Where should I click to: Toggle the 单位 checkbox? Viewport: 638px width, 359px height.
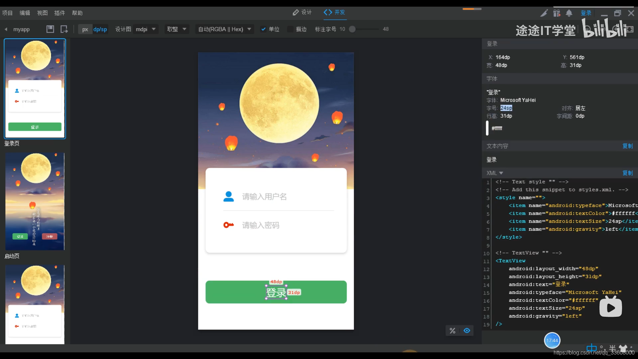pos(264,29)
